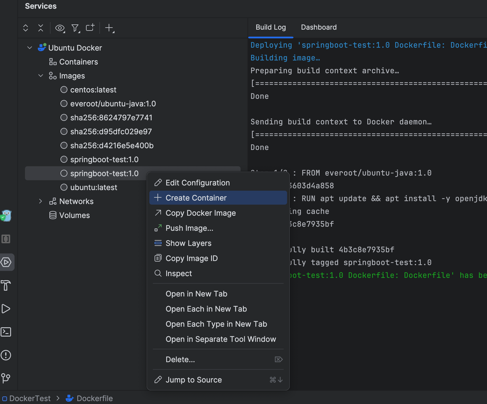Select the Volumes node

pyautogui.click(x=74, y=215)
